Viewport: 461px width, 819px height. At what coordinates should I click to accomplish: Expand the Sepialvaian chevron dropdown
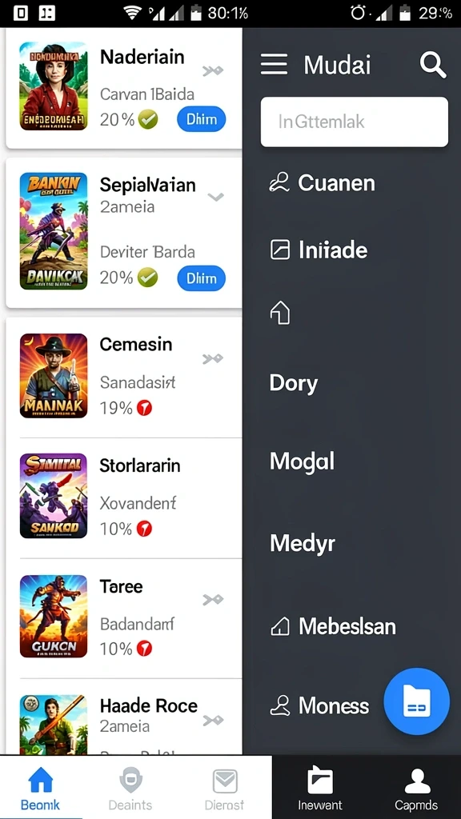click(x=216, y=197)
